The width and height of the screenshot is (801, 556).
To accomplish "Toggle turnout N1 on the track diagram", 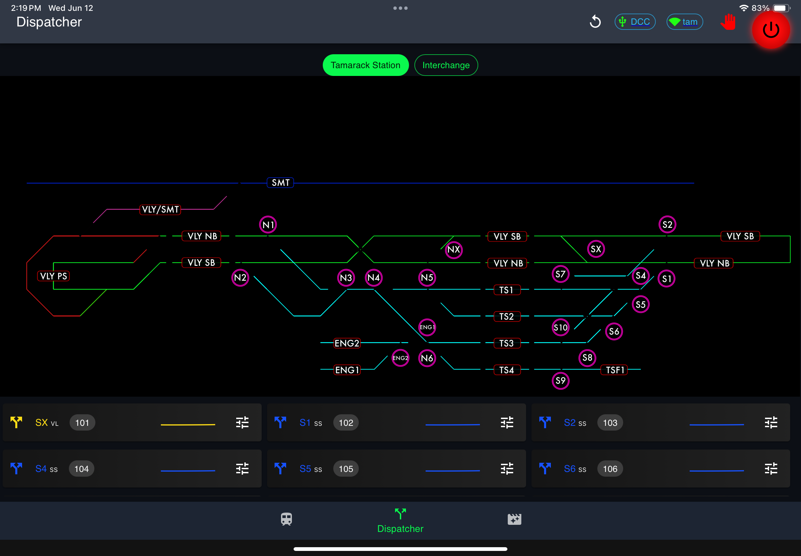I will pos(268,225).
